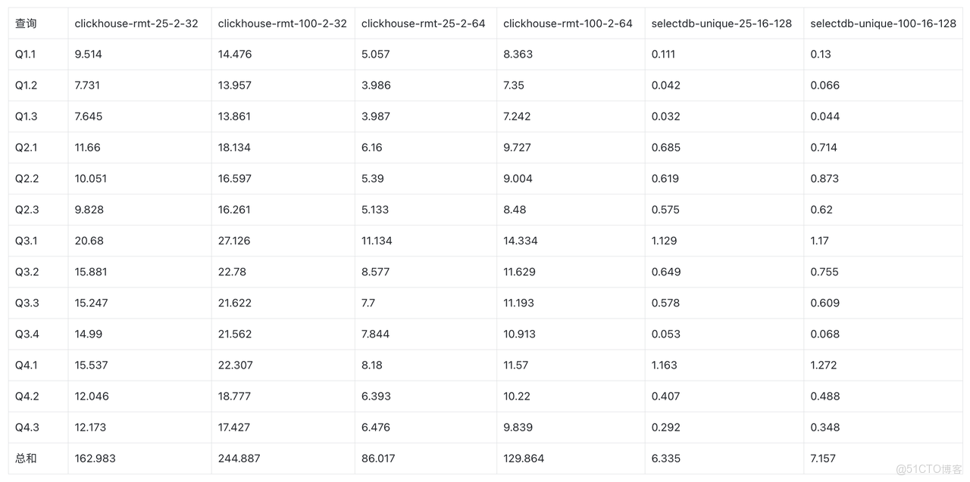Click the Q4.3 row label
Viewport: 970px width, 482px height.
27,428
